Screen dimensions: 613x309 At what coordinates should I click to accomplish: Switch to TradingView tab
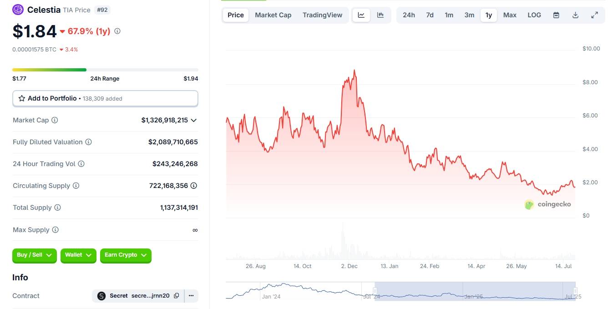(x=322, y=15)
